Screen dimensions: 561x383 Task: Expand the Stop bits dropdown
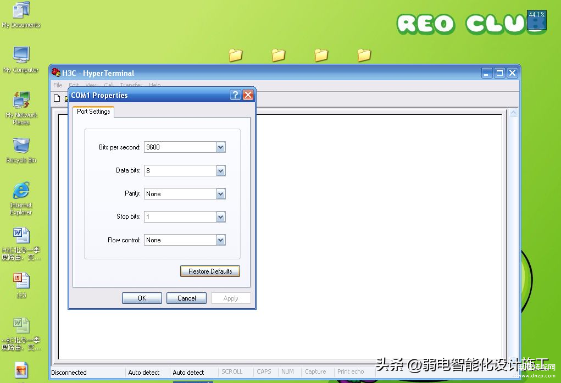click(x=221, y=217)
